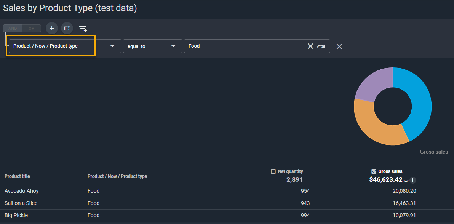
Task: Click the sort order badge numbered 1
Action: coord(413,180)
